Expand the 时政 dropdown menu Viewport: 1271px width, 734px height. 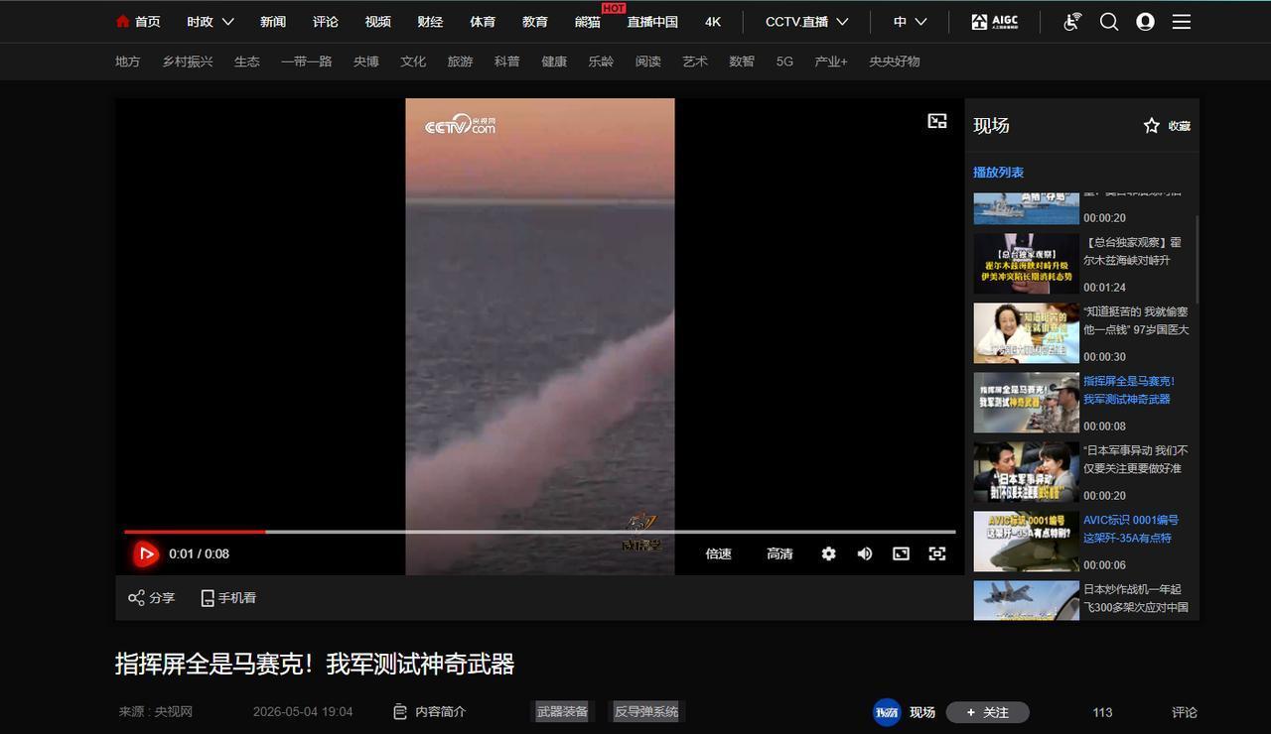click(x=211, y=22)
